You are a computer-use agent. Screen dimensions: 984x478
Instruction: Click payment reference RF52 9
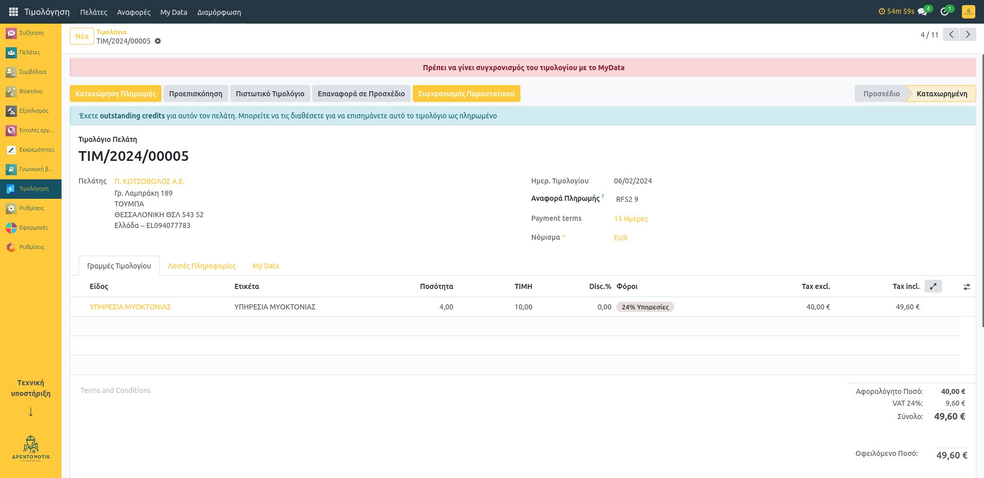(x=627, y=199)
